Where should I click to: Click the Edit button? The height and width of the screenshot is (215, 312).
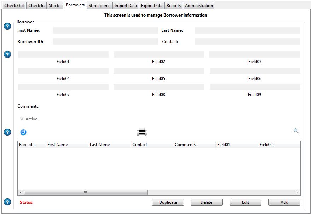pos(245,202)
